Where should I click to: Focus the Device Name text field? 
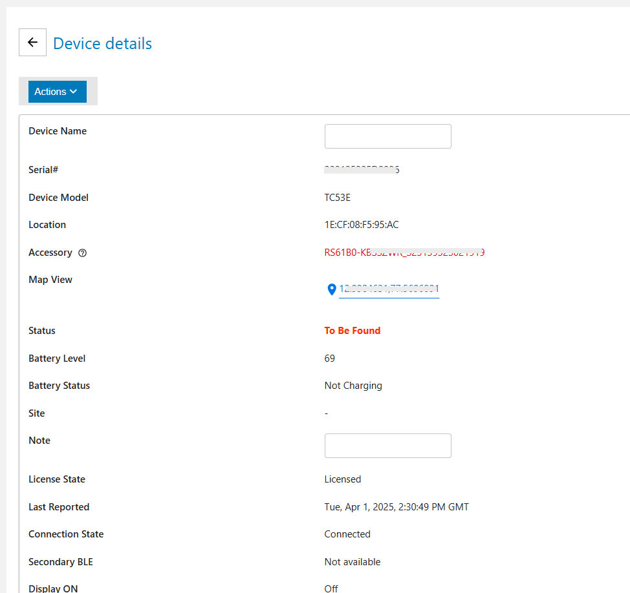tap(387, 136)
